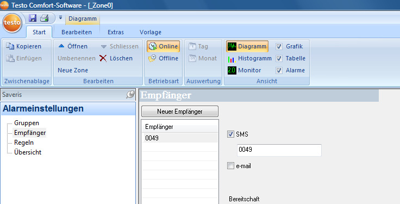400x204 pixels.
Task: Click the Kopieren copy icon
Action: pos(10,46)
